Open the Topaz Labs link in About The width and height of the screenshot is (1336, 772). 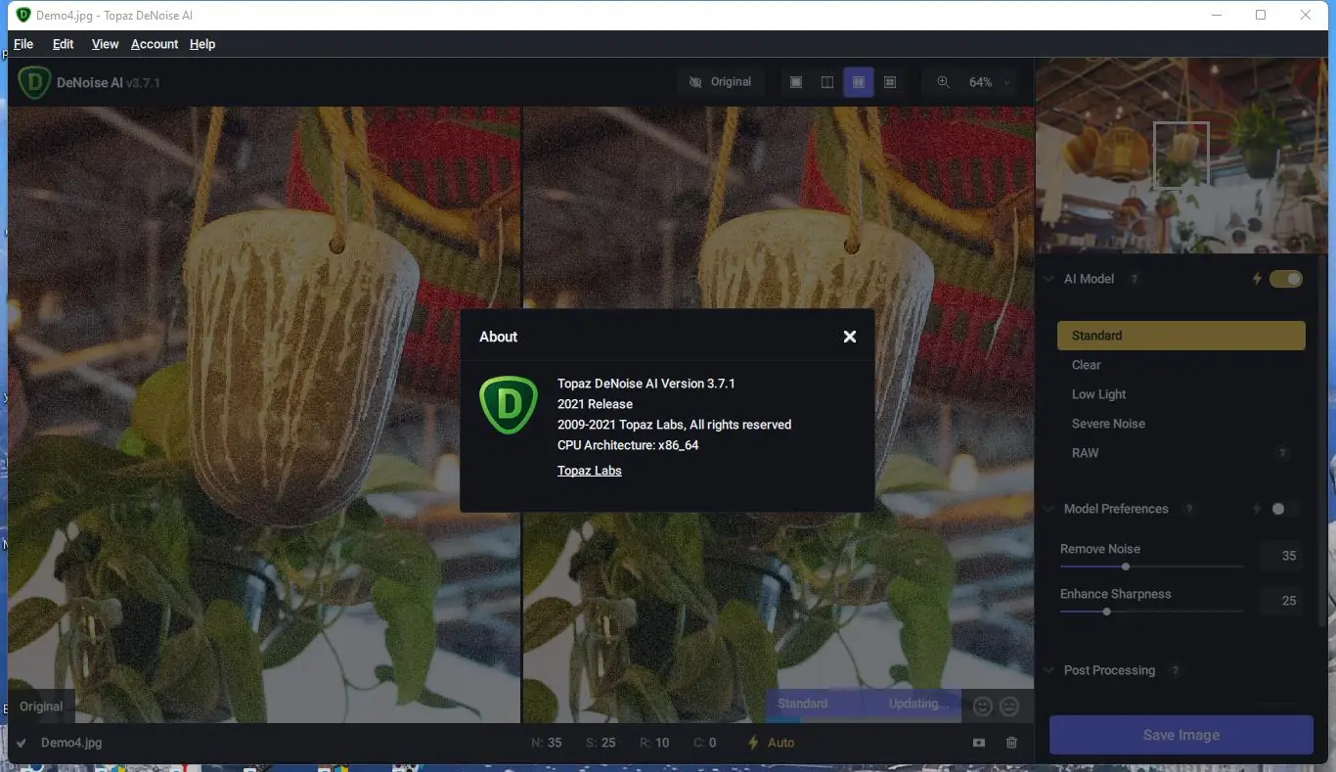click(590, 471)
